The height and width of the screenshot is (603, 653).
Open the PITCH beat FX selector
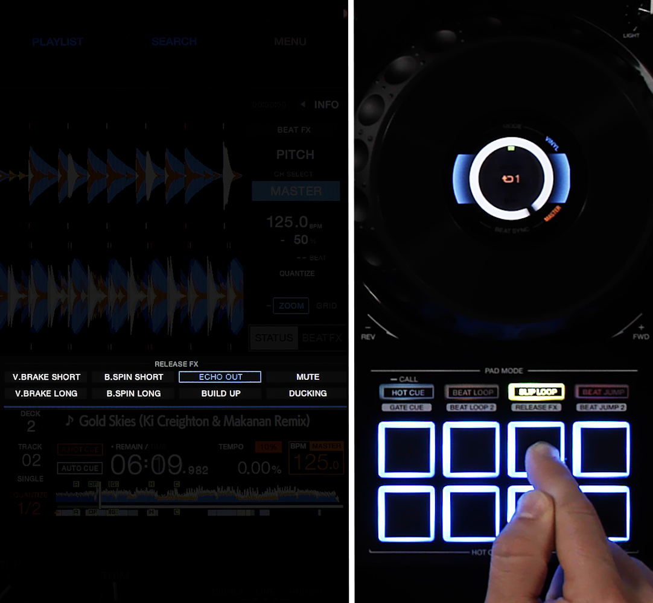(x=295, y=155)
